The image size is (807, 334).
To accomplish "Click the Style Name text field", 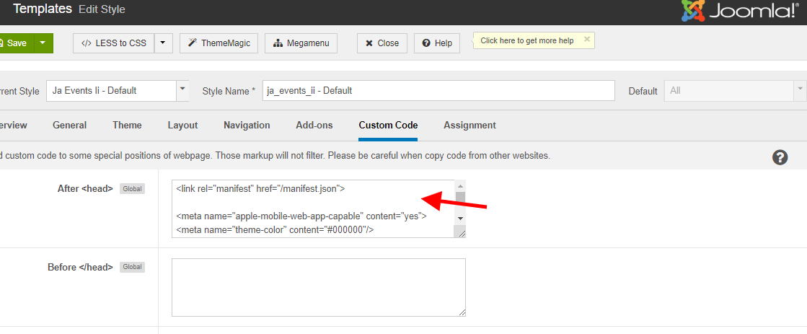I will coord(438,91).
